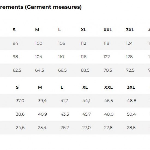Click the cell with value 40,9
The width and height of the screenshot is (150, 150).
click(43, 114)
